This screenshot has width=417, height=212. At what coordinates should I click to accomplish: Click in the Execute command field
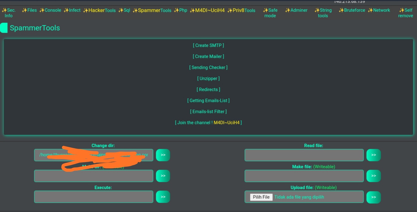point(94,196)
